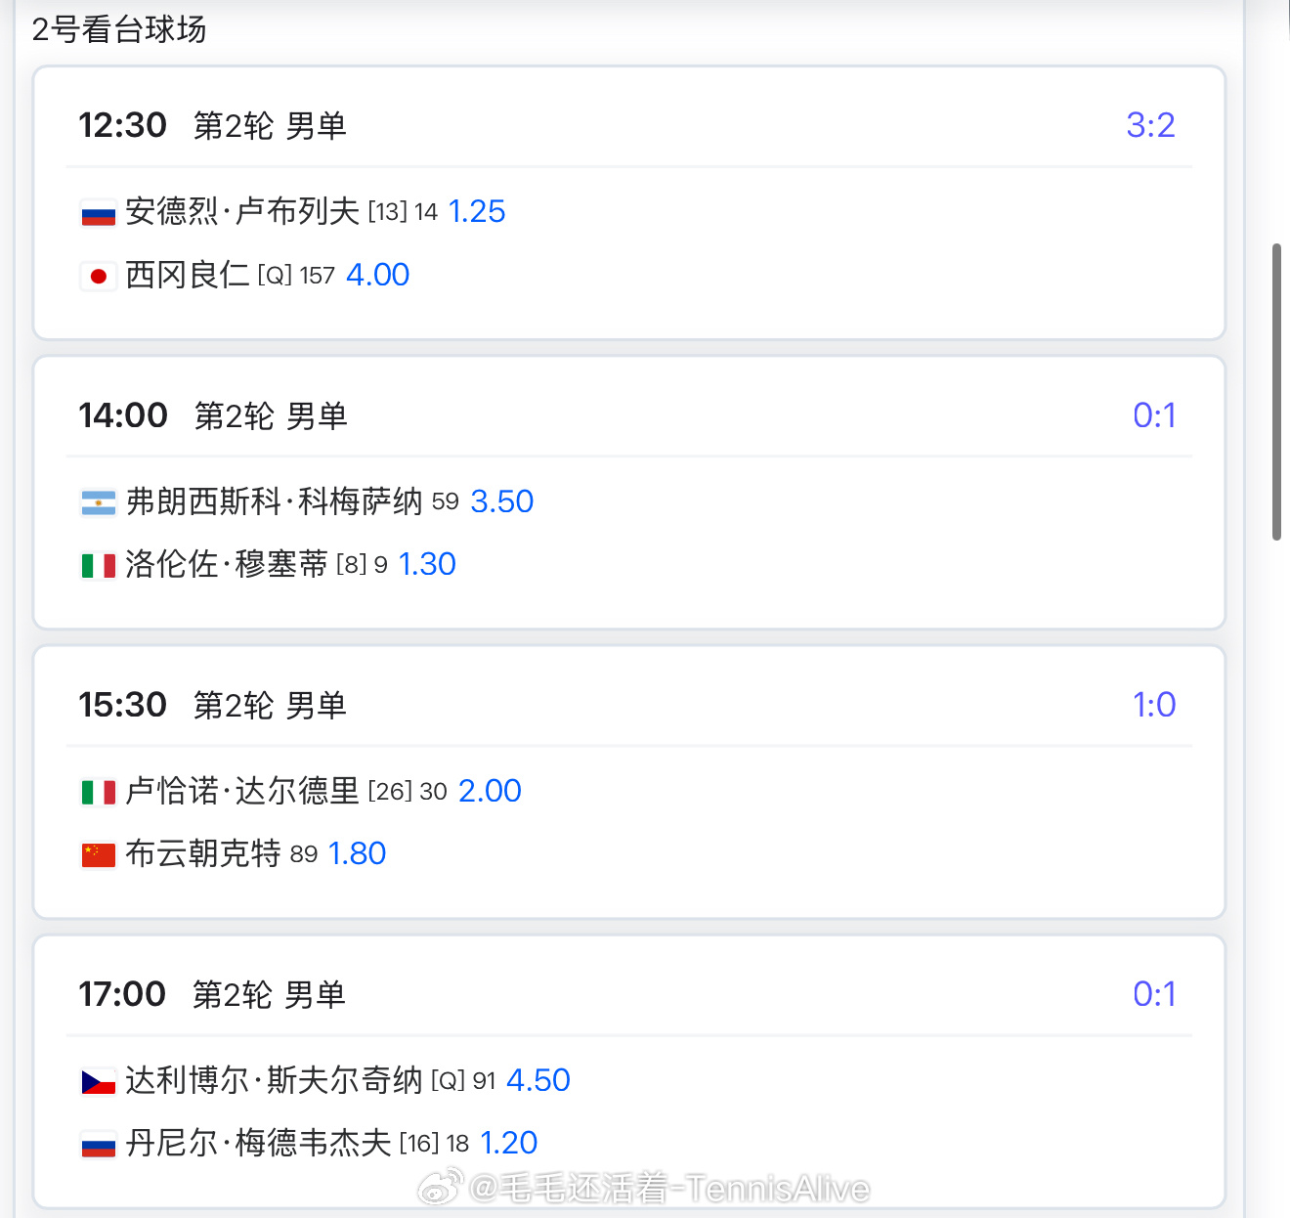Select odds 3.50 for 科梅萨纳
Image resolution: width=1290 pixels, height=1218 pixels.
[502, 501]
